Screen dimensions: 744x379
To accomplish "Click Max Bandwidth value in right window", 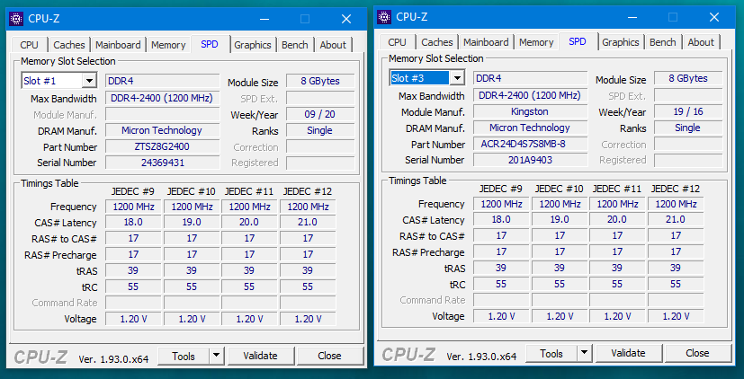I will coord(531,96).
